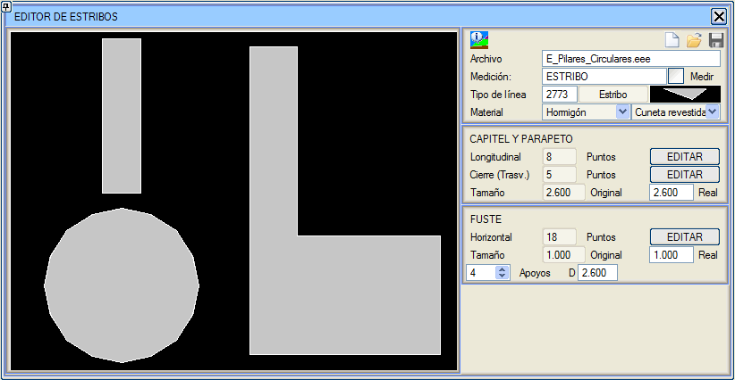The height and width of the screenshot is (380, 735).
Task: Click the D diameter field 2.600
Action: 597,272
